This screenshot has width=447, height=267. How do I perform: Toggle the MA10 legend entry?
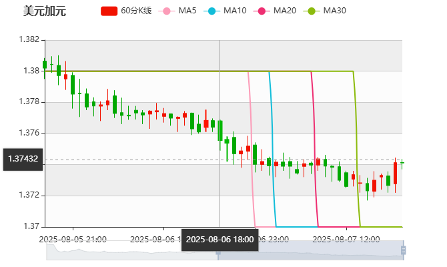click(225, 11)
